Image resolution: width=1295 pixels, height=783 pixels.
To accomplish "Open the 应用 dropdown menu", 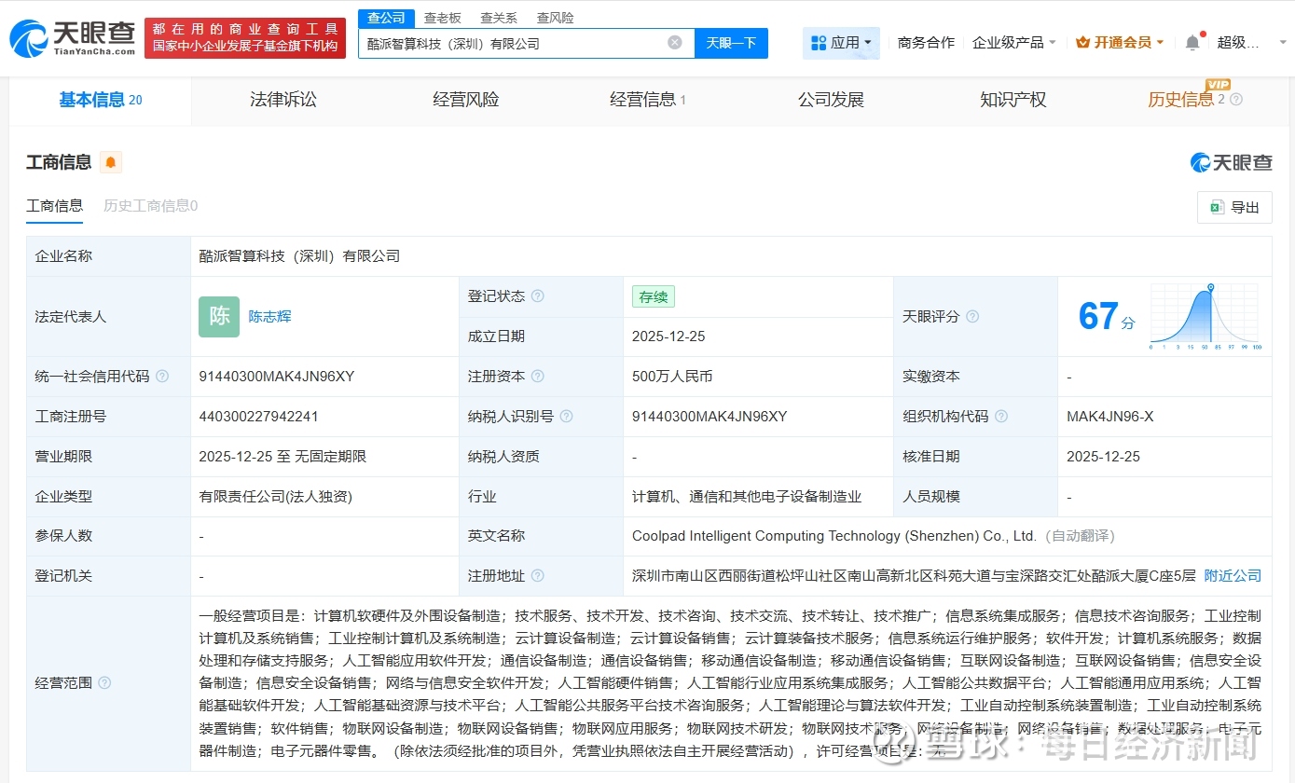I will [x=841, y=43].
